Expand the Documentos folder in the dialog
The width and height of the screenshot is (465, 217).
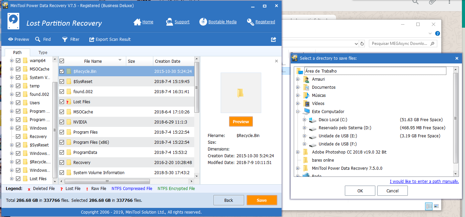(298, 87)
